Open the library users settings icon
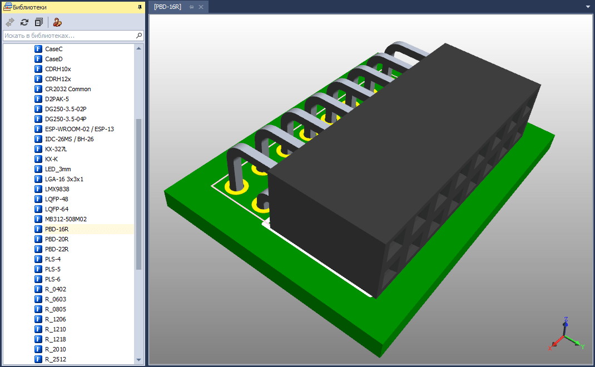The height and width of the screenshot is (367, 595). click(57, 22)
